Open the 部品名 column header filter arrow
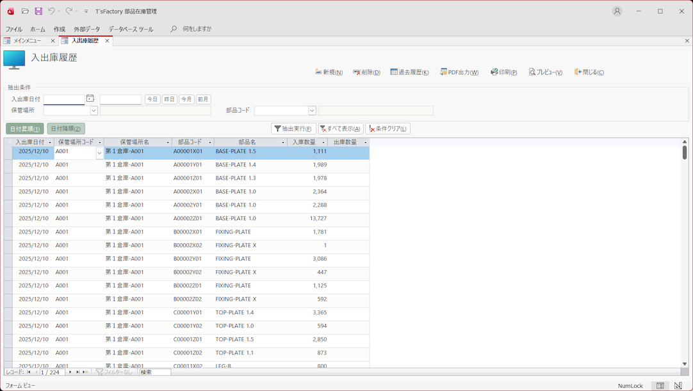The image size is (693, 391). [x=283, y=143]
